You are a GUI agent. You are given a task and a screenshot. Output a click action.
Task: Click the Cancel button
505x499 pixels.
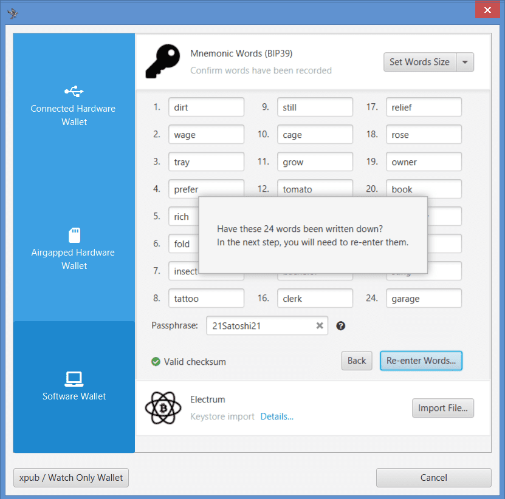click(x=433, y=478)
